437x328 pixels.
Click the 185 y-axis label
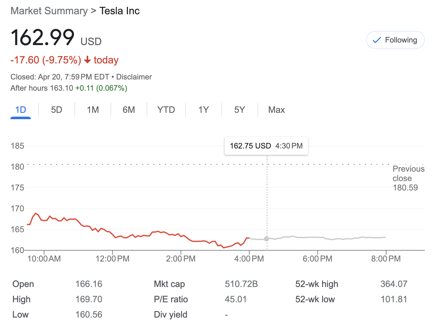[17, 146]
